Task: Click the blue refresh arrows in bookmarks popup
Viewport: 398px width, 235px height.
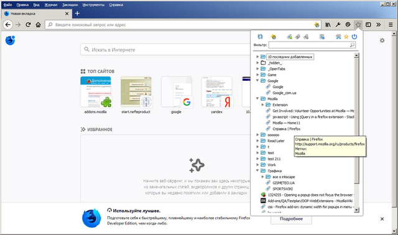Action: pyautogui.click(x=260, y=37)
